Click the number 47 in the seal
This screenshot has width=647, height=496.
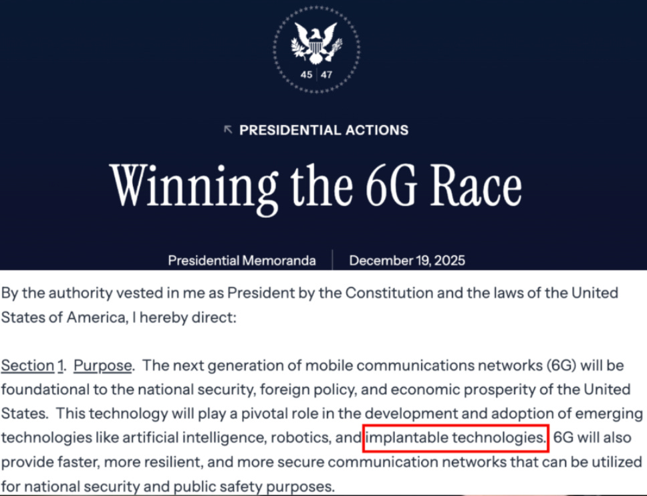326,75
